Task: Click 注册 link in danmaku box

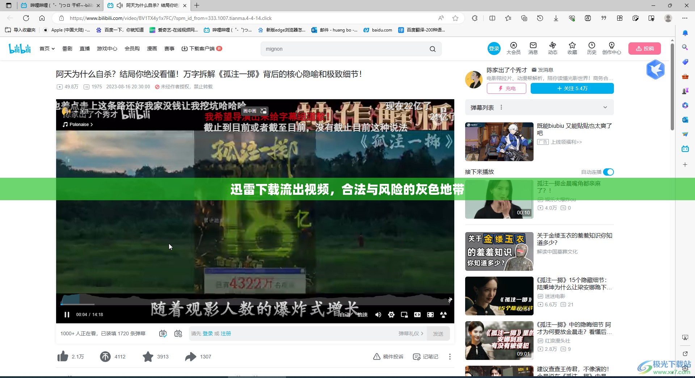Action: click(x=226, y=333)
